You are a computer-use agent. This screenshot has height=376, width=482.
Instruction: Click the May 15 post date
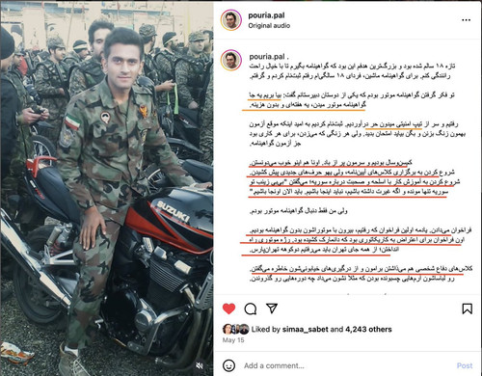click(233, 340)
